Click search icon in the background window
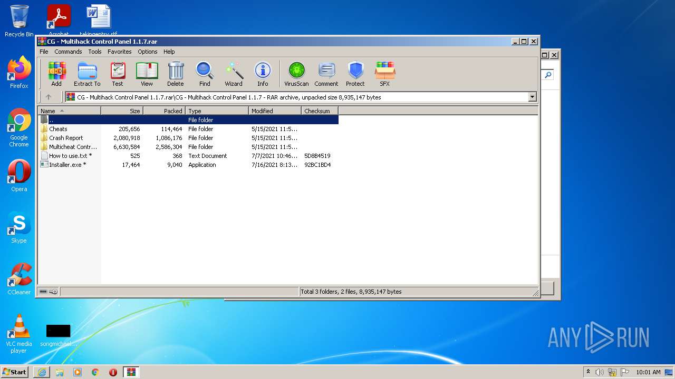This screenshot has width=675, height=379. [x=548, y=75]
